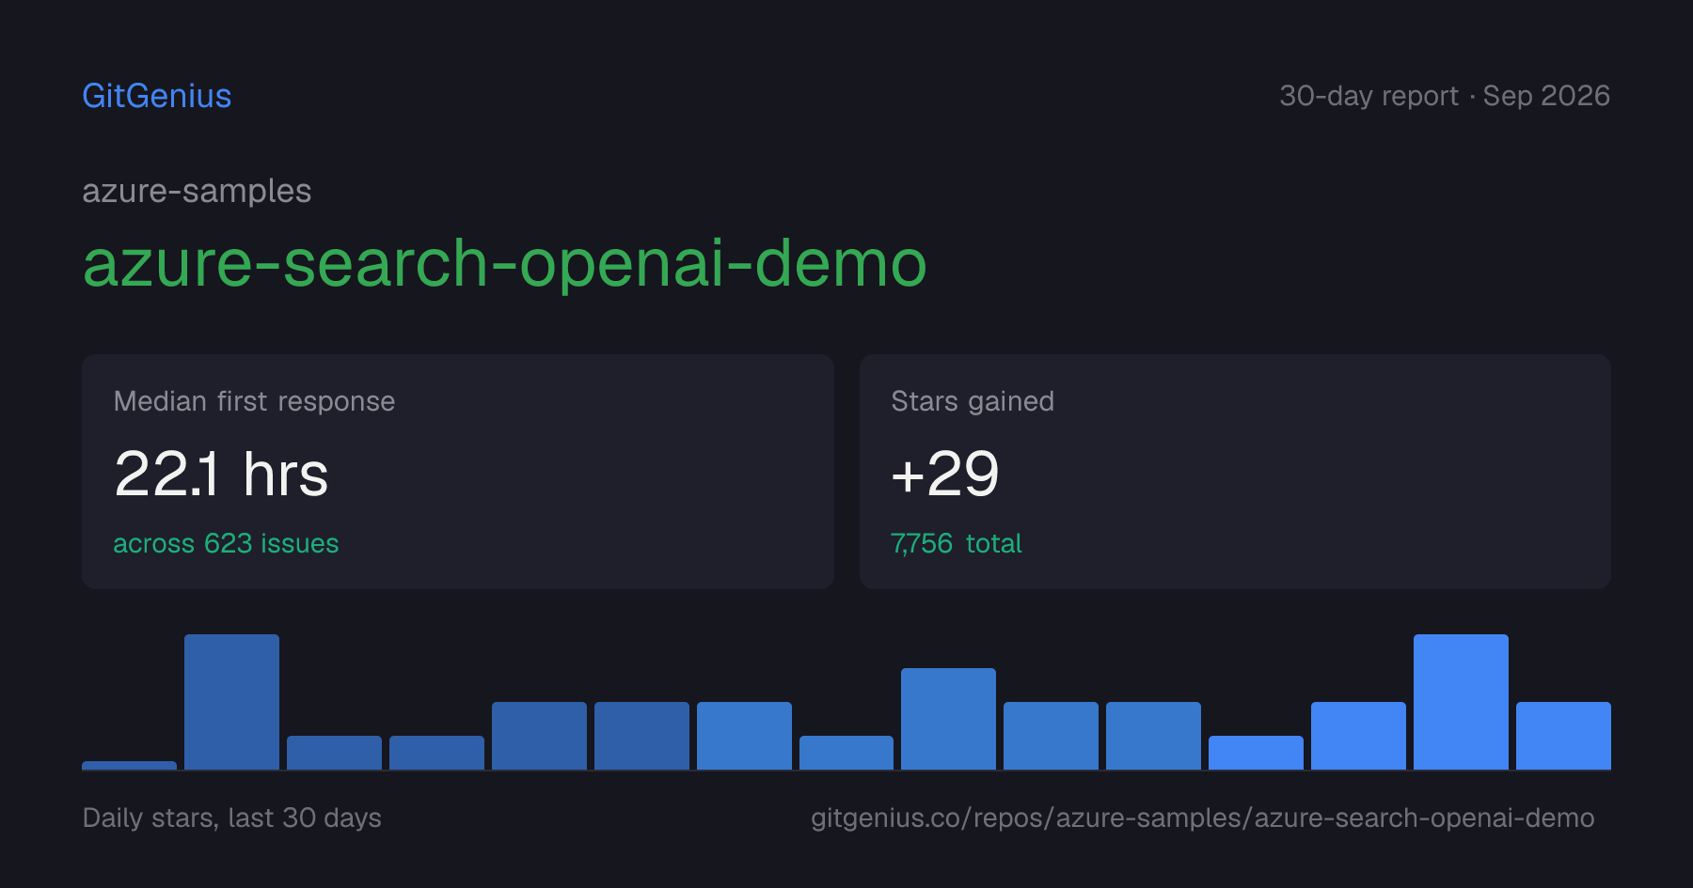The width and height of the screenshot is (1693, 888).
Task: Click the 22.1 hrs value
Action: click(221, 474)
